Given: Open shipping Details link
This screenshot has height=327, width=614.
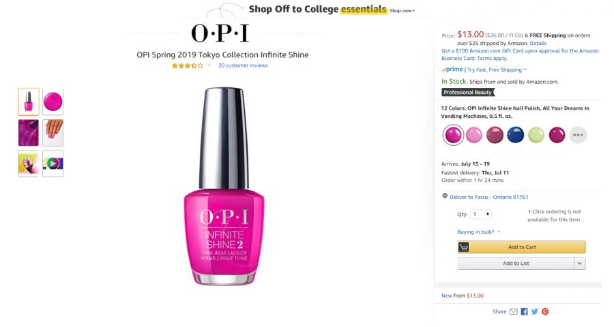Looking at the screenshot, I should coord(538,44).
